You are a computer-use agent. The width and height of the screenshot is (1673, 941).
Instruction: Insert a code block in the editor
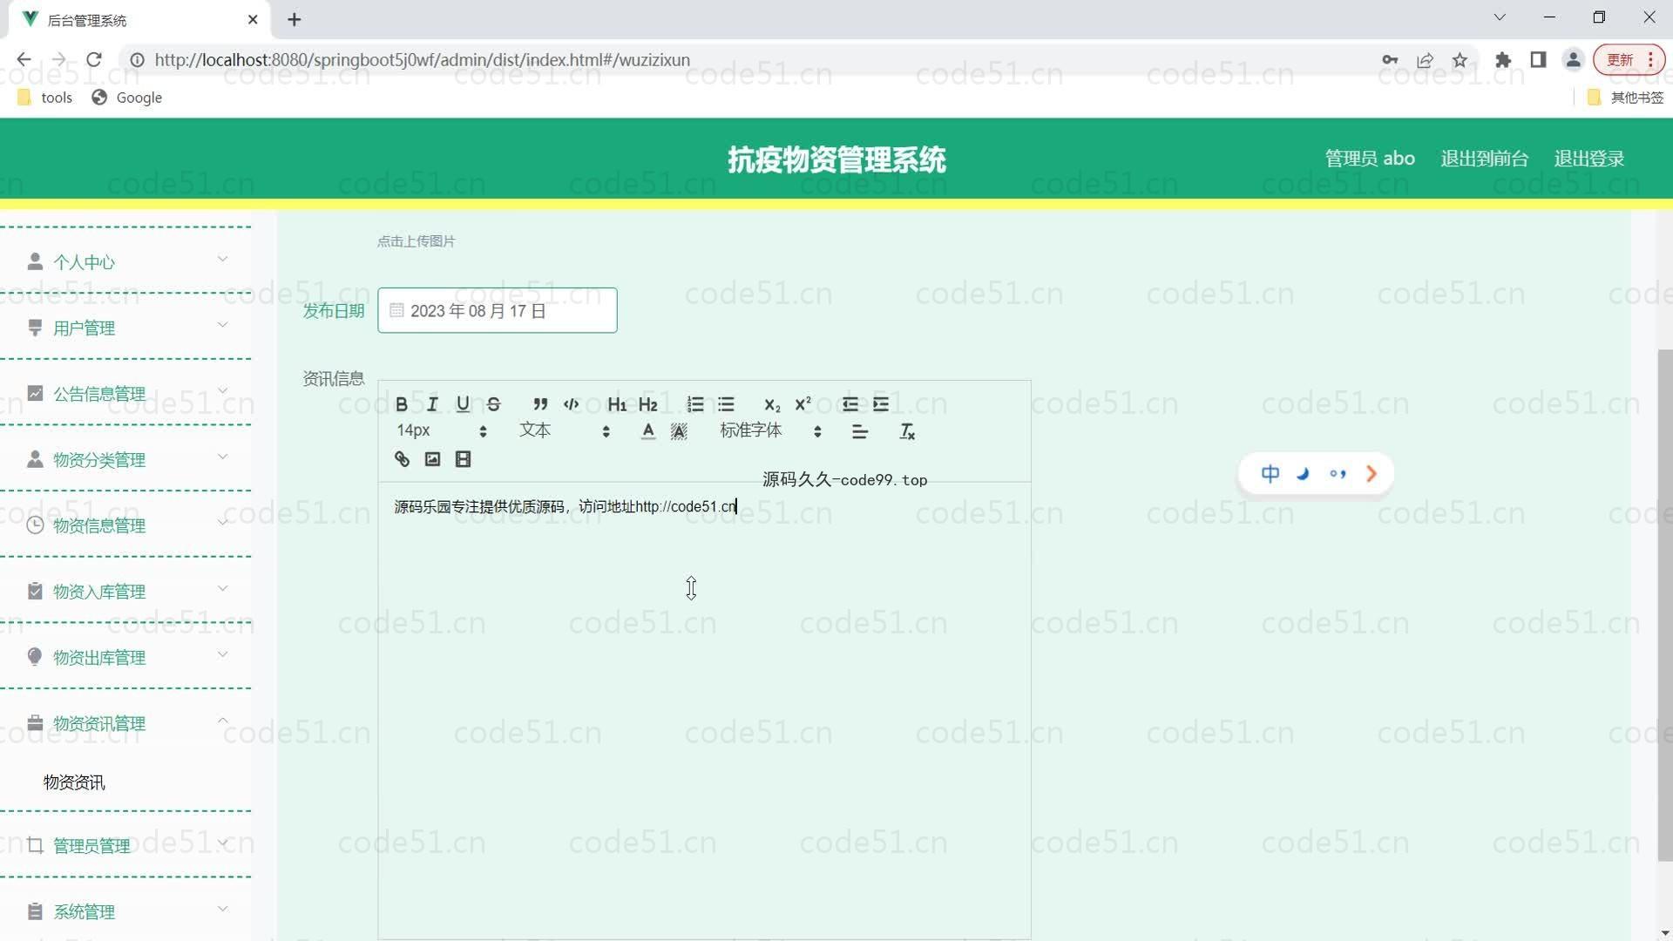(x=572, y=404)
